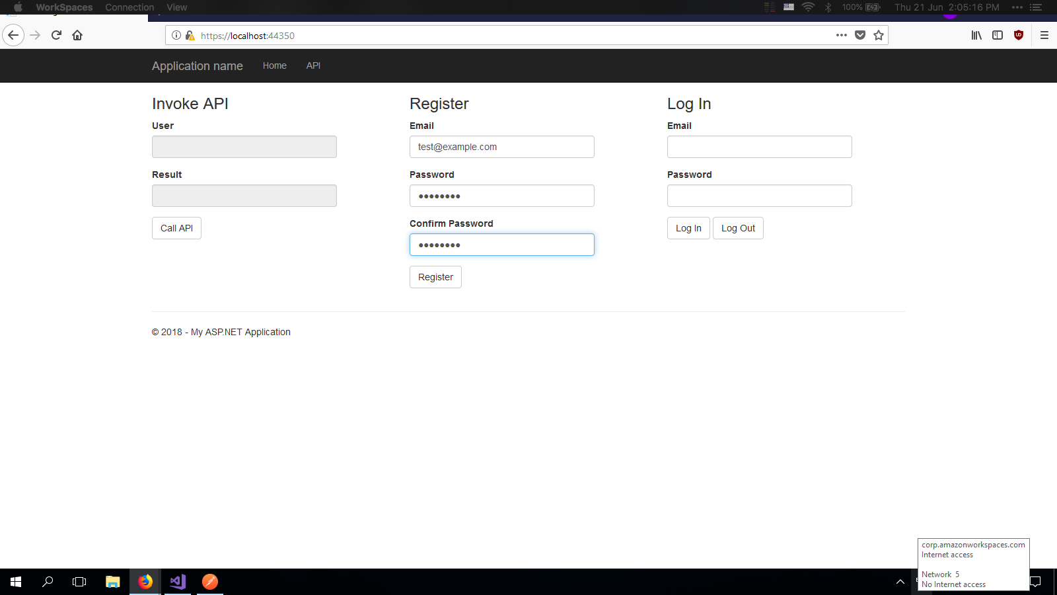The width and height of the screenshot is (1057, 595).
Task: Open the Windows Start menu
Action: pos(14,582)
